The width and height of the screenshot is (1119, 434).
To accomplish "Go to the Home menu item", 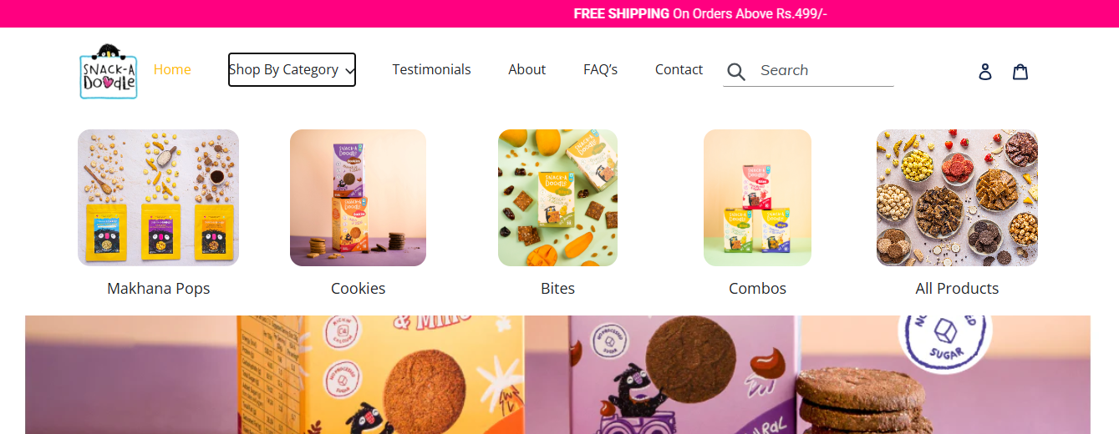I will (x=172, y=69).
